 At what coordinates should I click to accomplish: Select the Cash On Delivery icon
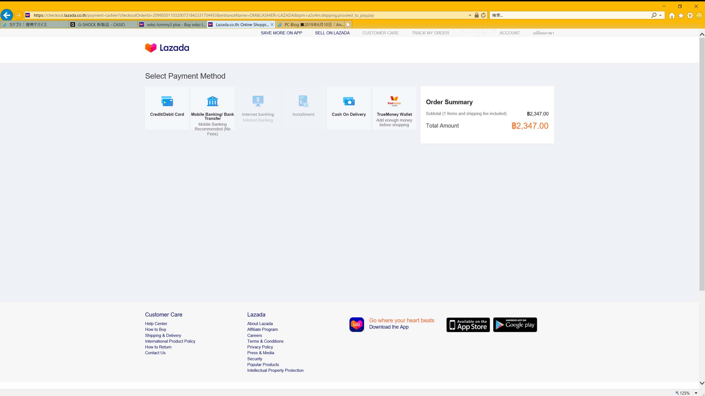349,101
